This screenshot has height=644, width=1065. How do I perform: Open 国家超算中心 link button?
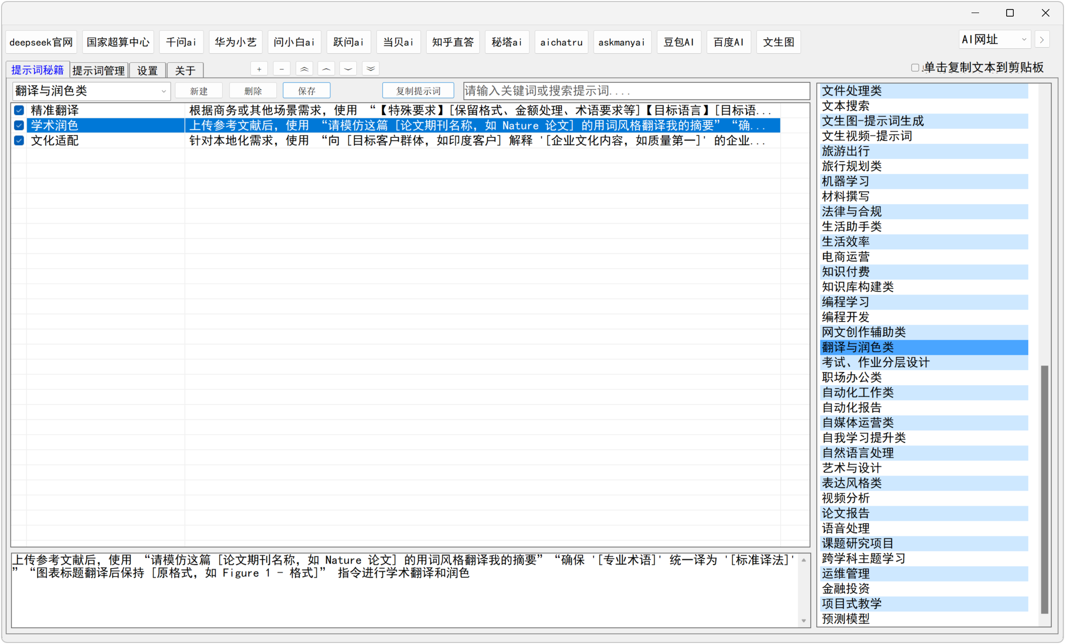tap(118, 42)
